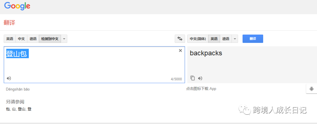Open the red 翻译 title link
Screen dimensions: 317x124
(9, 23)
